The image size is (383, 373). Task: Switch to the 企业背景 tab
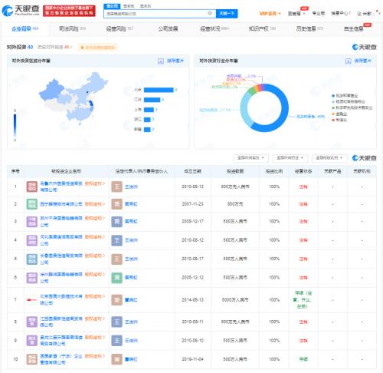[25, 28]
